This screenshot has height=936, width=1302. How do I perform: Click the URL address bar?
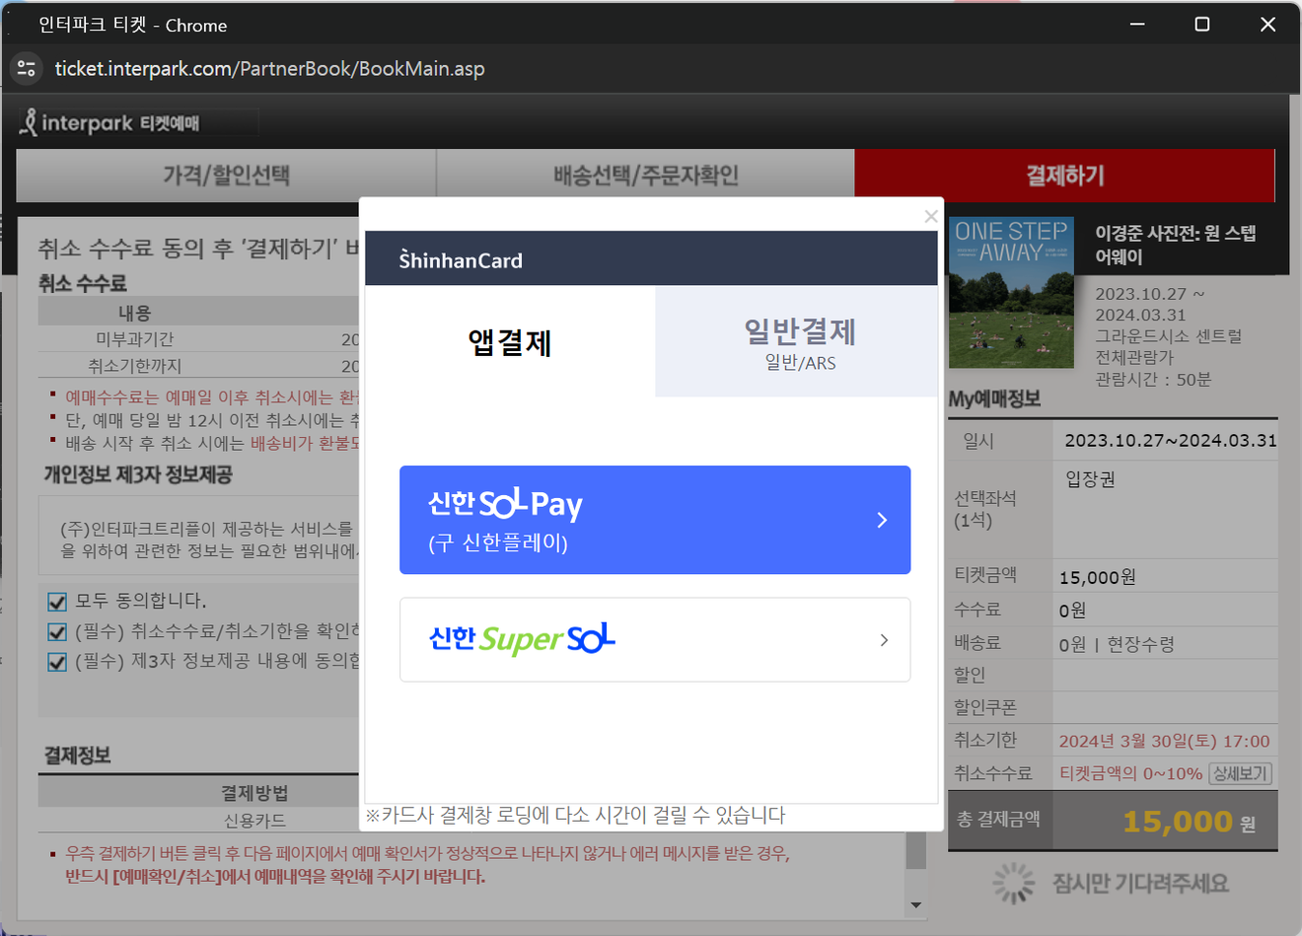point(269,68)
